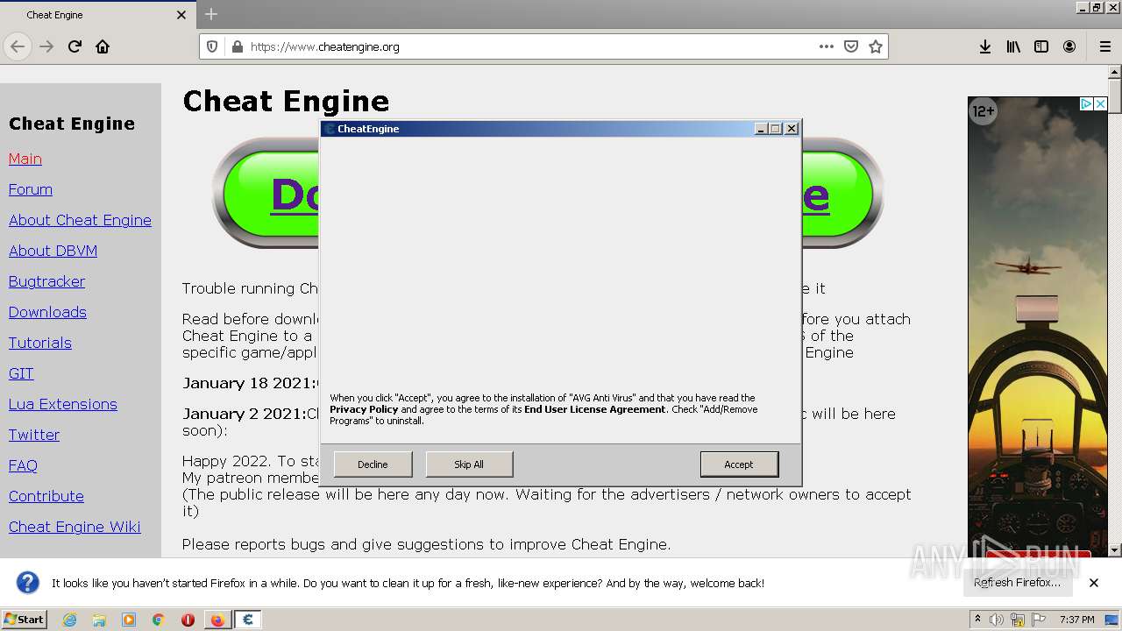Screen dimensions: 1122x631
Task: Open new tab with plus icon
Action: (210, 14)
